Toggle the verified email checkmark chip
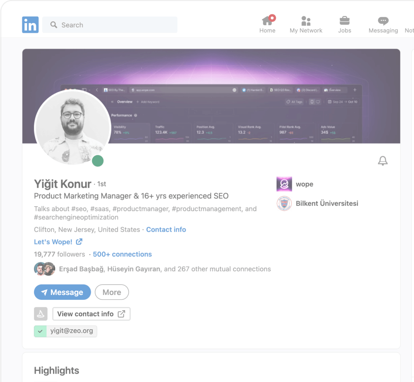414x382 pixels. pyautogui.click(x=40, y=331)
